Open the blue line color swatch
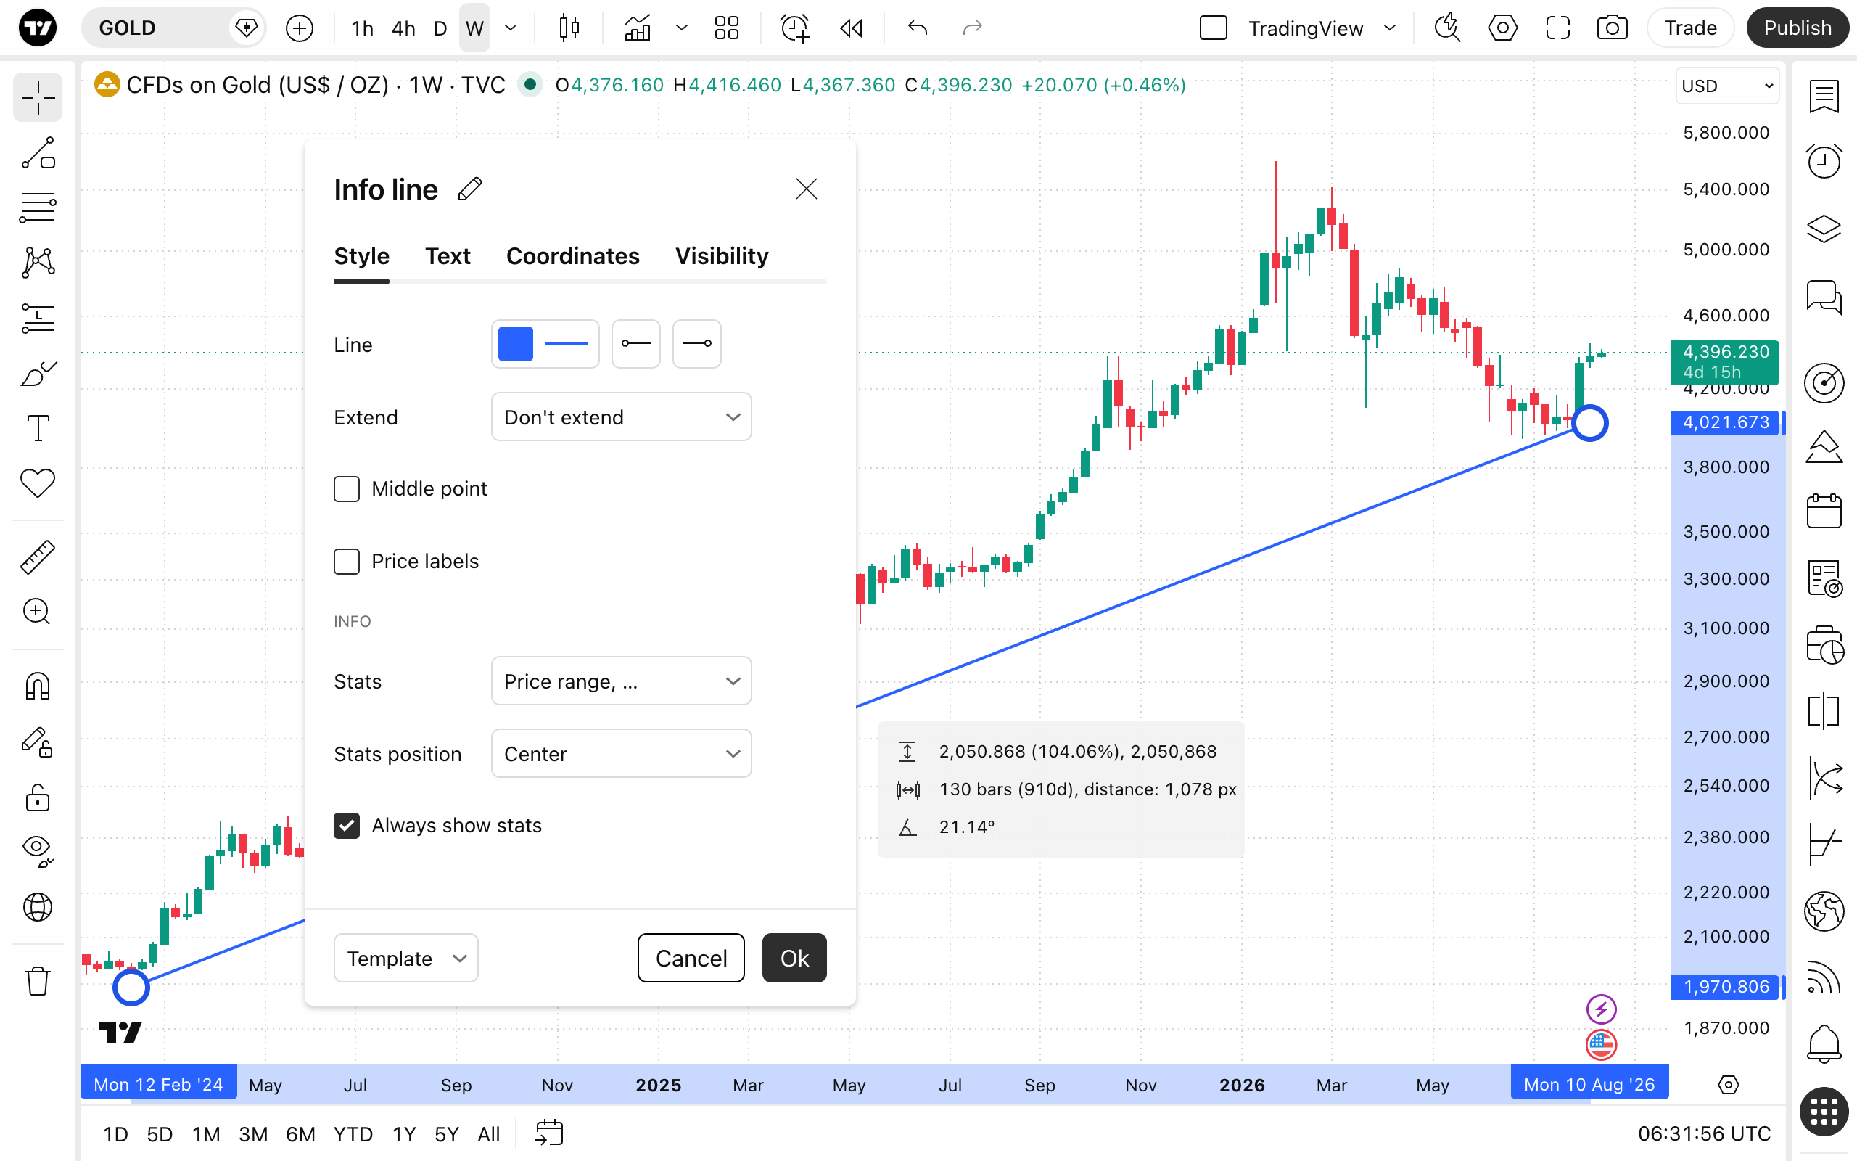 pos(516,344)
